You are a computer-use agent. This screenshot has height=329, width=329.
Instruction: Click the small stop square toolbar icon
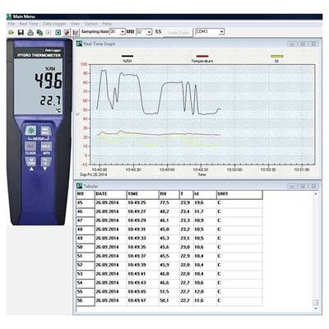click(x=49, y=32)
